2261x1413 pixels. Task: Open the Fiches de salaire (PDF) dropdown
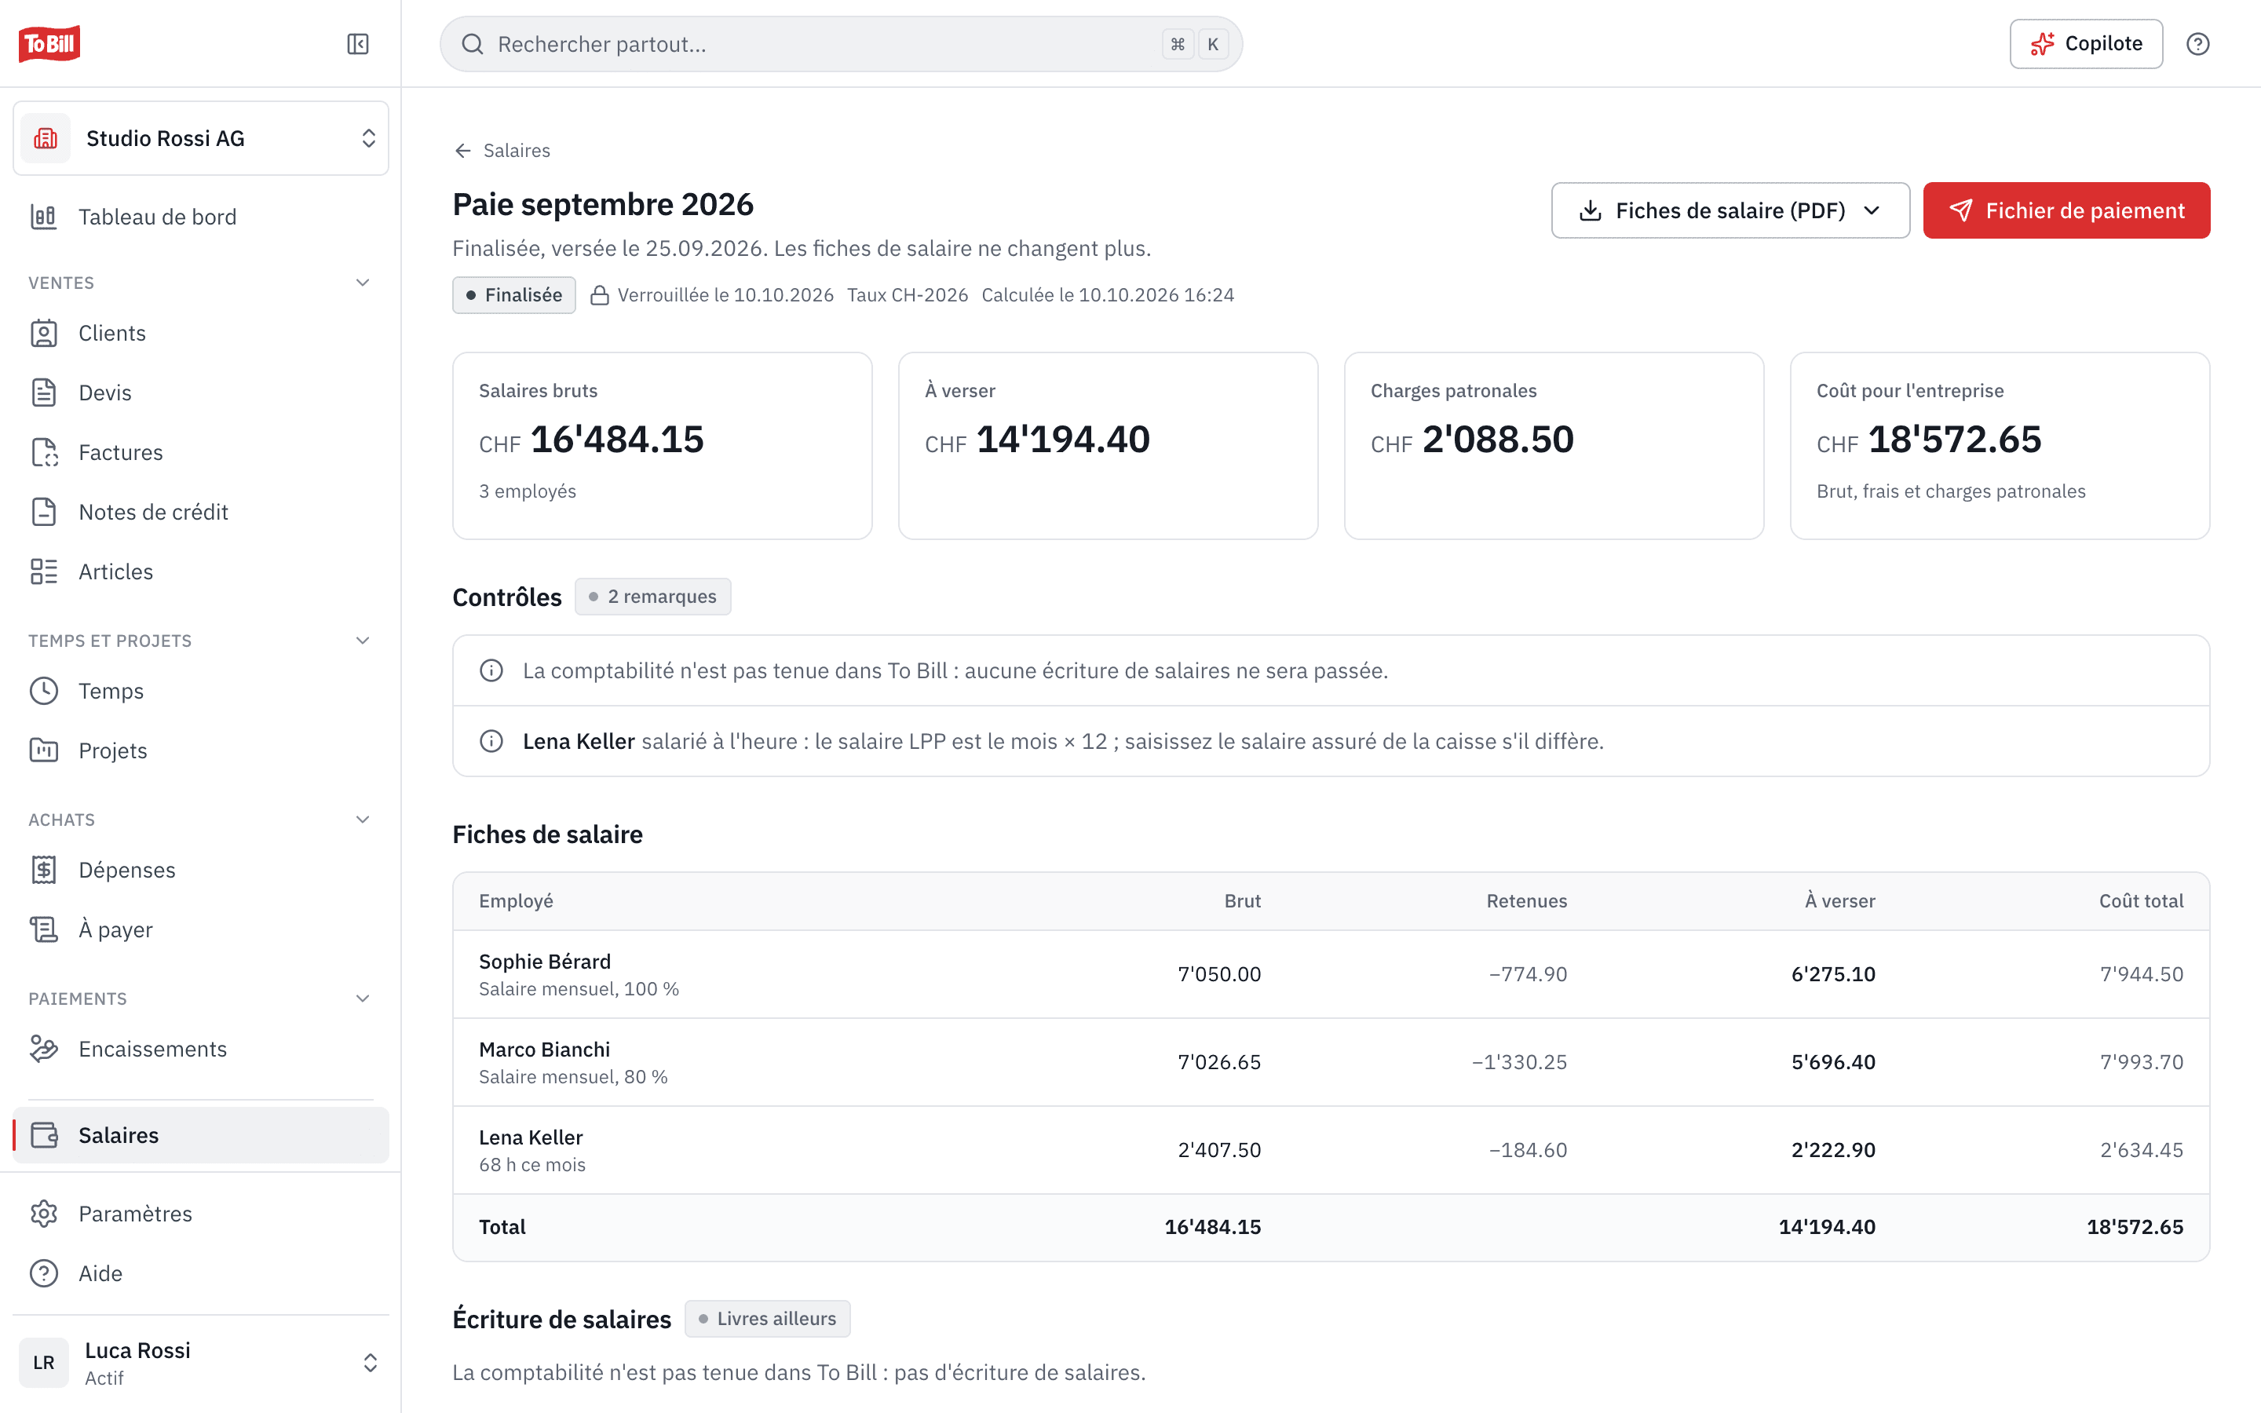coord(1730,210)
